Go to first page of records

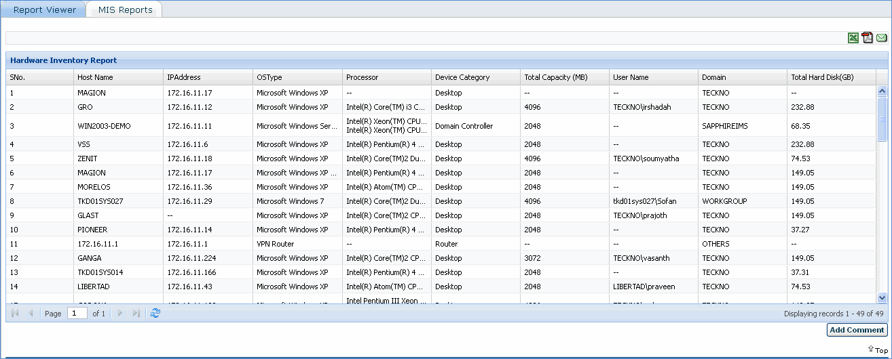[x=16, y=314]
